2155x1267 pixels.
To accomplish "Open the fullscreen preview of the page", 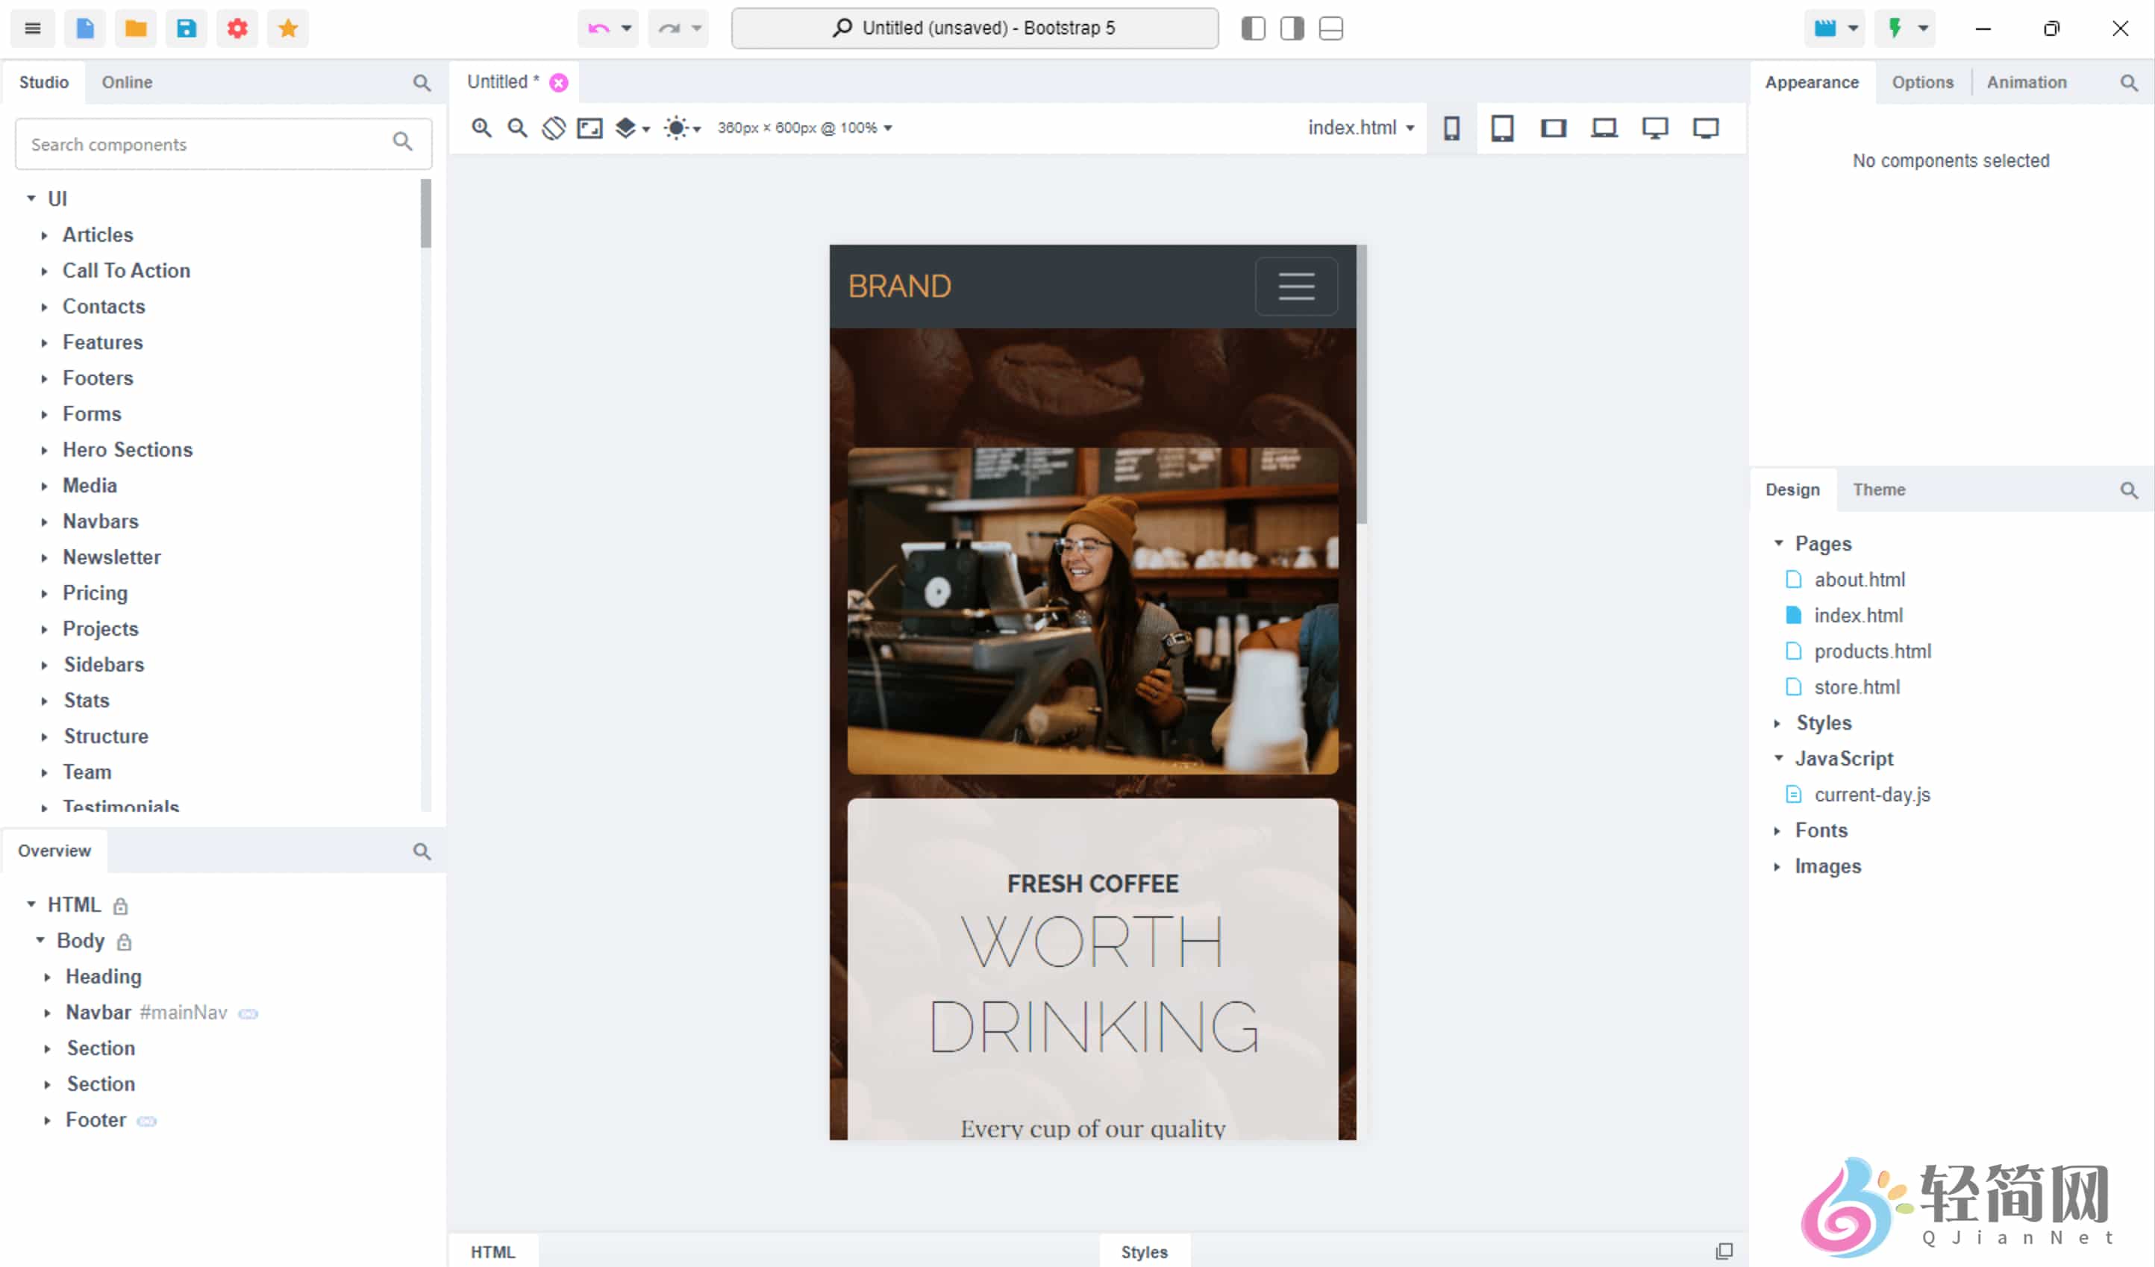I will (x=590, y=128).
